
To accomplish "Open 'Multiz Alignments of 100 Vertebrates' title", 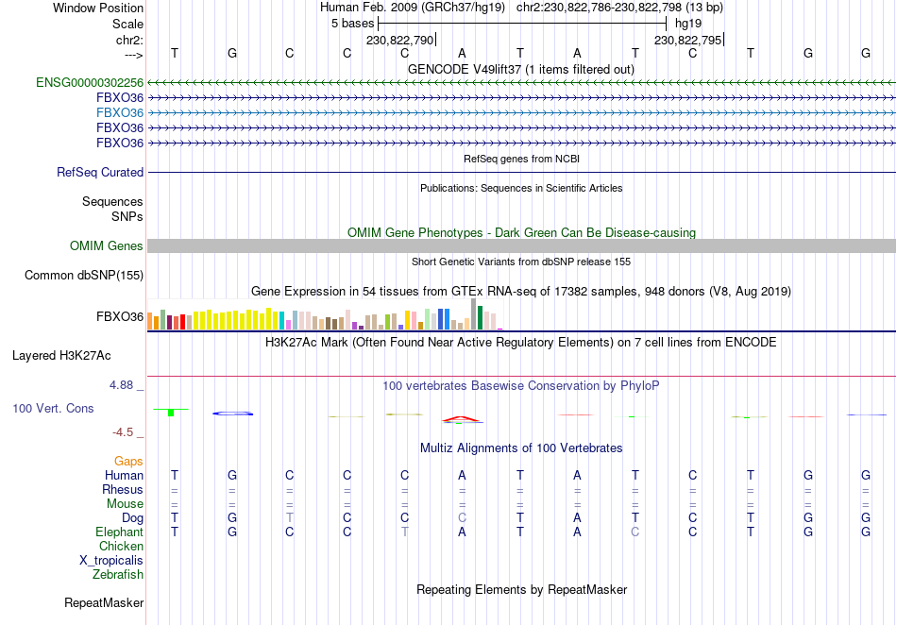I will [521, 448].
